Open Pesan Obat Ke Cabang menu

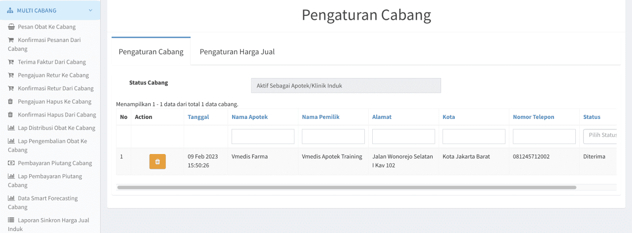tap(47, 27)
